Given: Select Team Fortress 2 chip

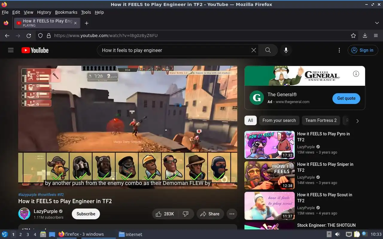Looking at the screenshot, I should click(x=321, y=120).
